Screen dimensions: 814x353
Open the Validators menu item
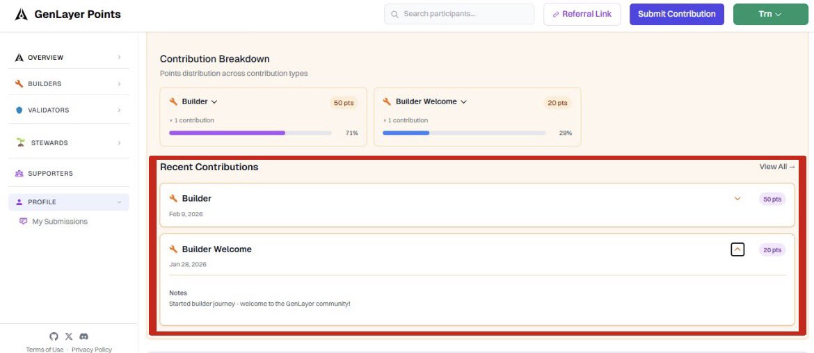68,110
